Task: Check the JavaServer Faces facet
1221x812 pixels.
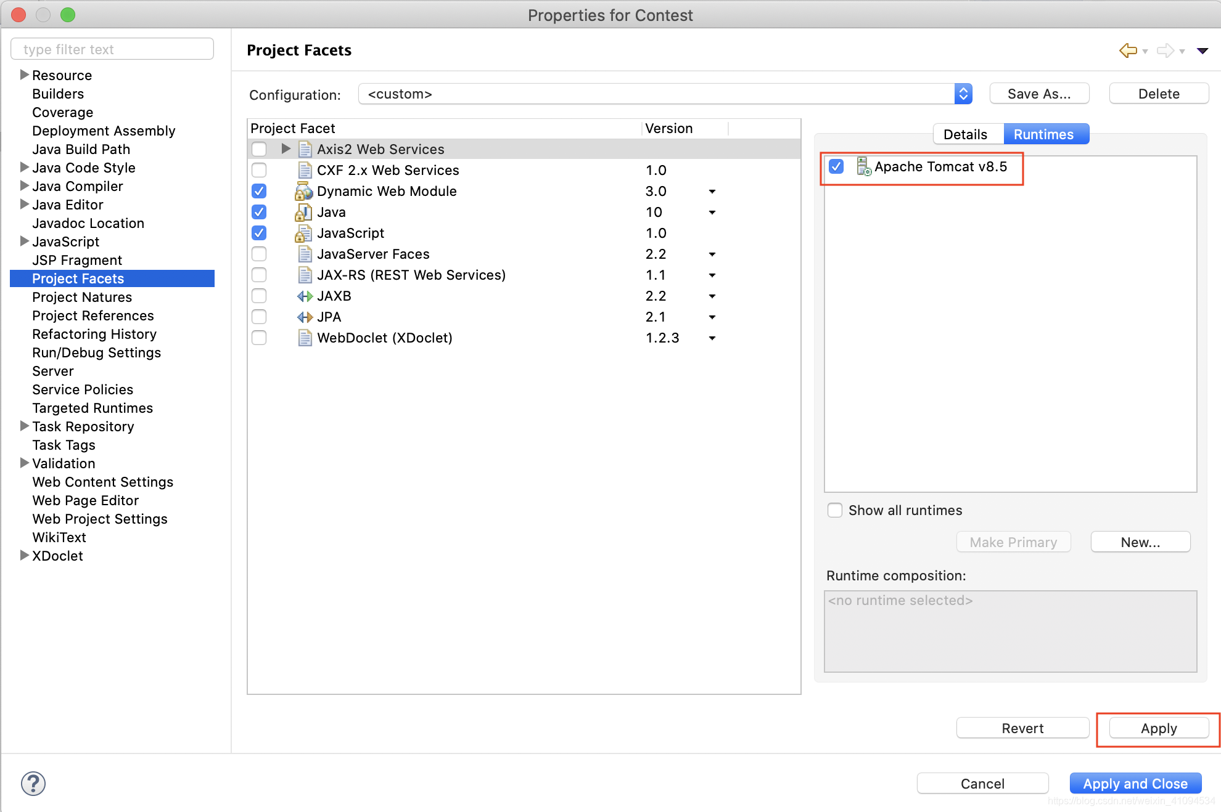Action: (258, 254)
